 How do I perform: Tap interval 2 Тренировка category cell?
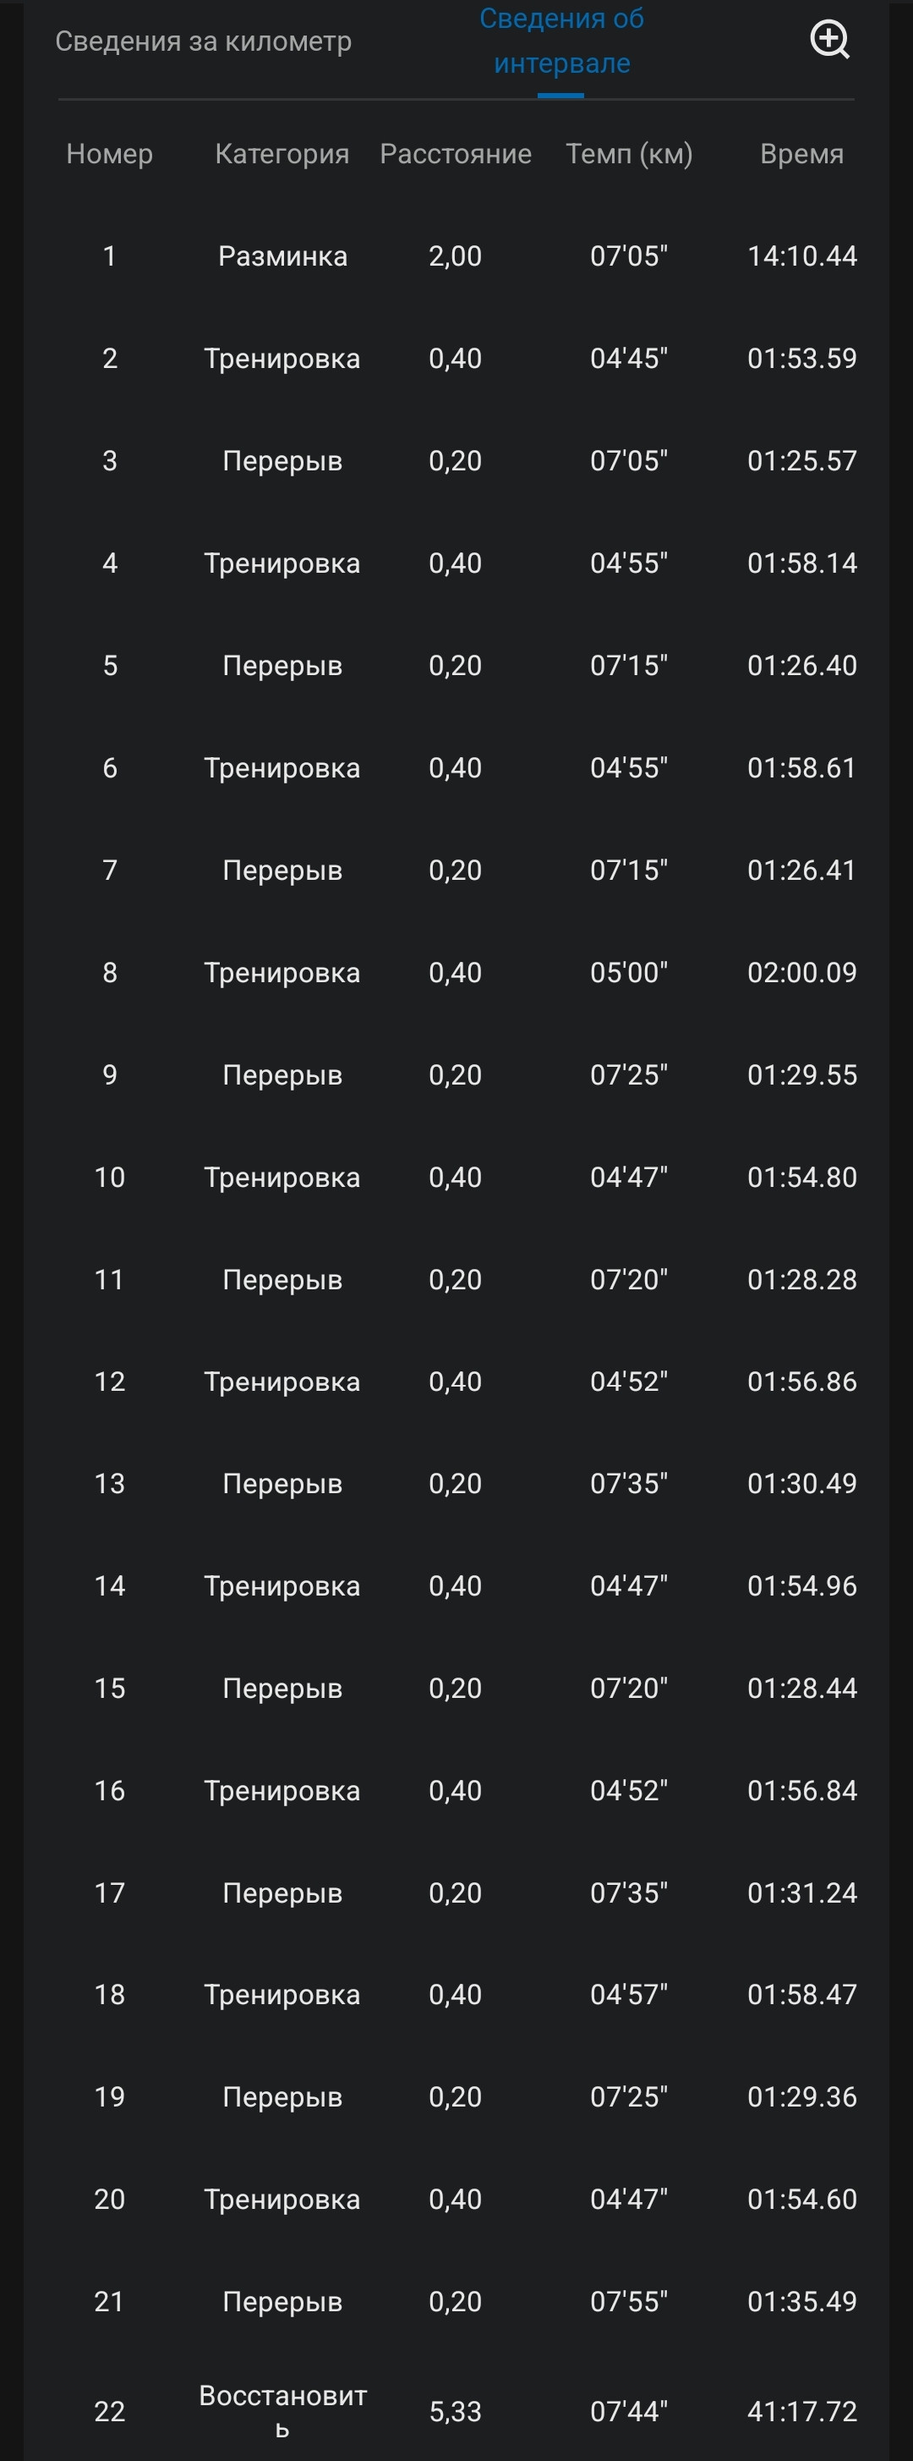click(282, 358)
